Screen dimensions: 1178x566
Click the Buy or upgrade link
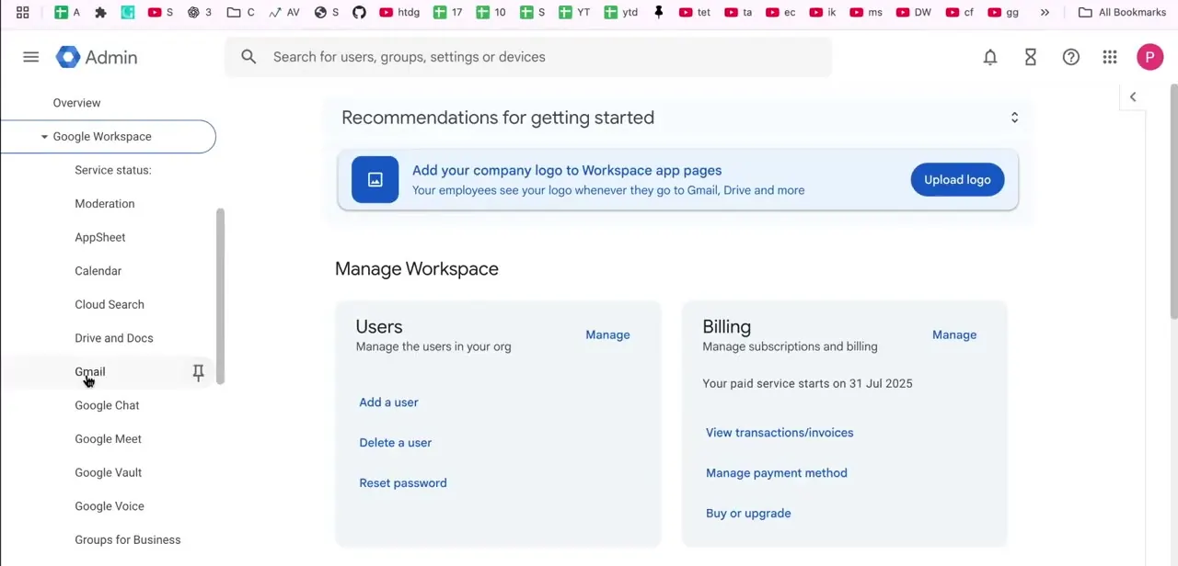pyautogui.click(x=748, y=514)
